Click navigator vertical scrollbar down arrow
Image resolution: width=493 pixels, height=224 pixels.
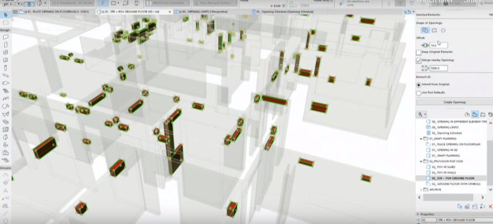pyautogui.click(x=490, y=190)
